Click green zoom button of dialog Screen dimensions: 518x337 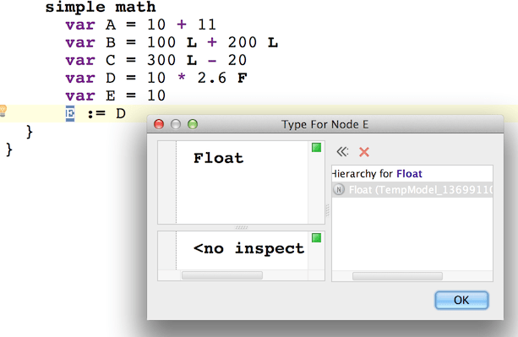point(193,124)
